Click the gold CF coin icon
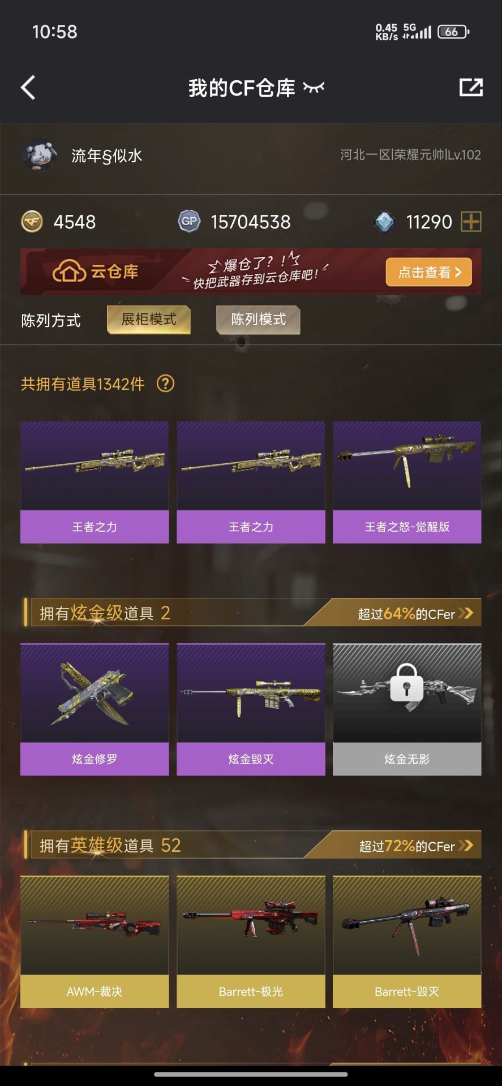The image size is (502, 1086). tap(32, 222)
